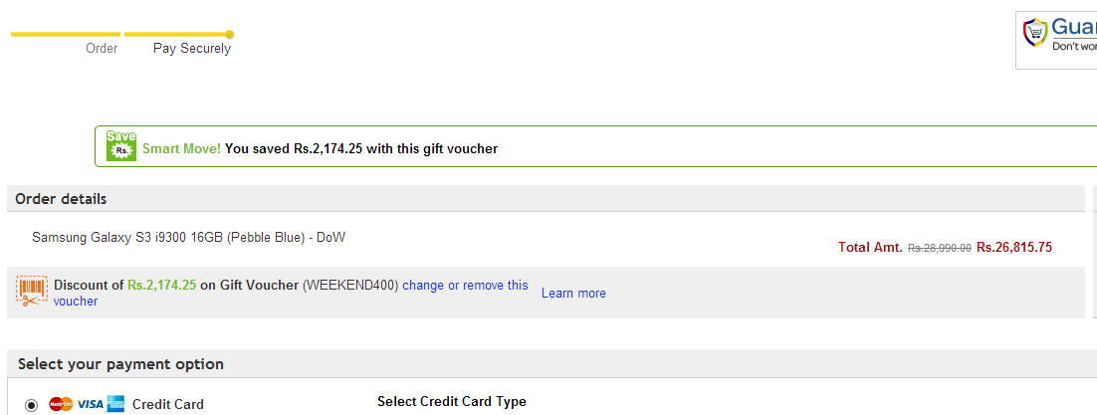Click the green Save Rs. badge icon
1097x415 pixels.
(121, 145)
